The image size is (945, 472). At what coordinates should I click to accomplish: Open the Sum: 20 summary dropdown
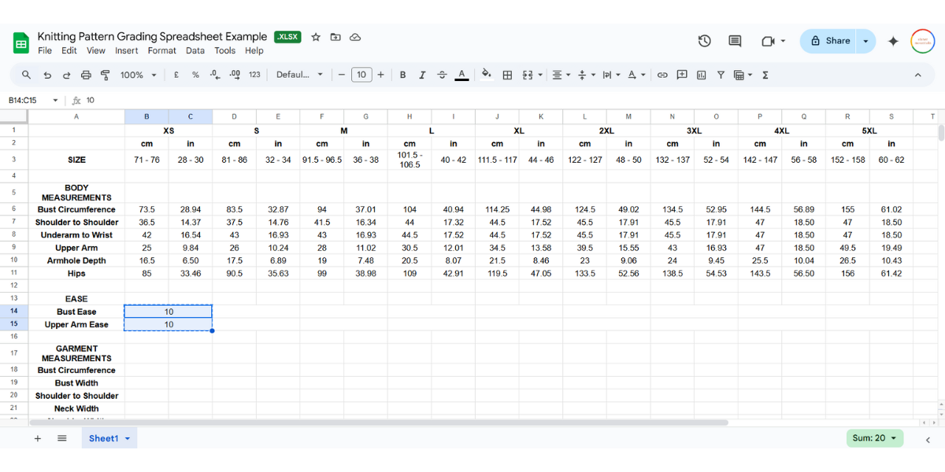click(x=875, y=438)
